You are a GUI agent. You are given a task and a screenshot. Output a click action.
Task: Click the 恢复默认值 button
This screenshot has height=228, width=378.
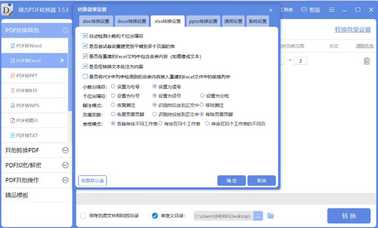pyautogui.click(x=93, y=180)
